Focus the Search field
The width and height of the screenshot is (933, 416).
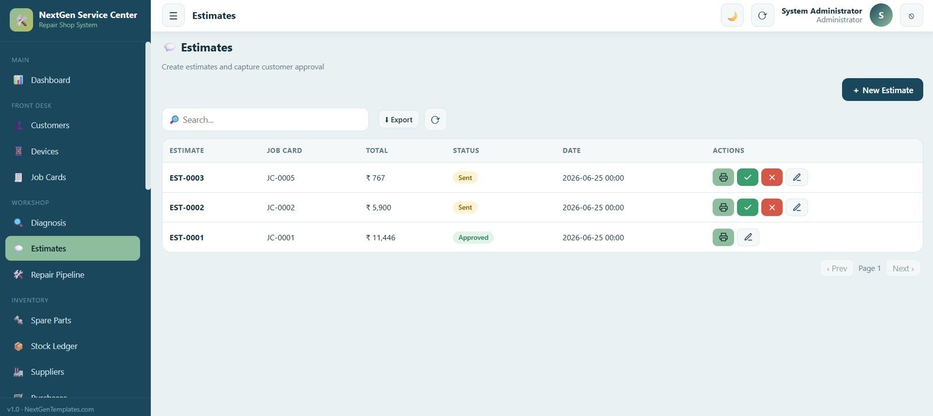click(x=265, y=119)
